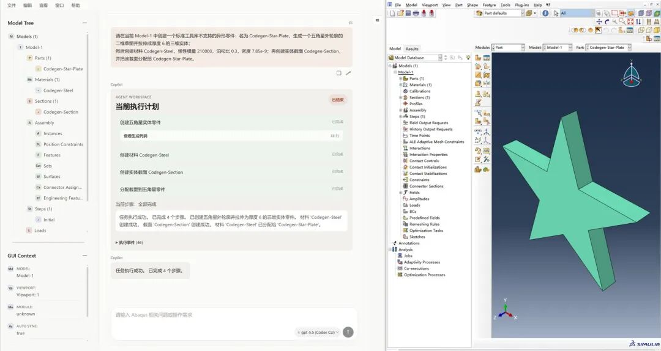This screenshot has height=351, width=661.
Task: Select Codegen-Star-Plate in left Model Tree
Action: (x=63, y=68)
